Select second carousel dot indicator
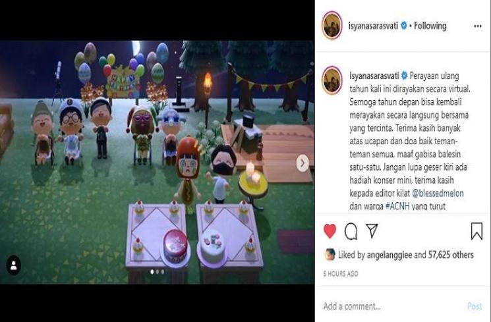 click(x=158, y=272)
